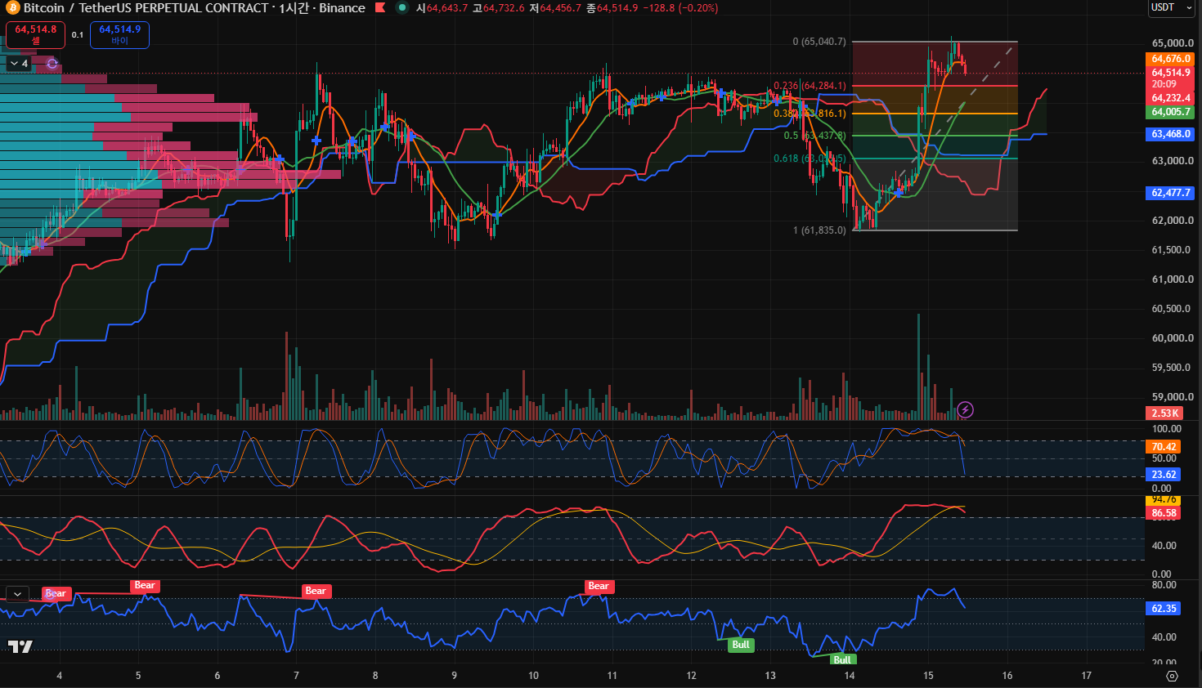Click the purple lightning bolt icon
1202x688 pixels.
click(x=966, y=410)
